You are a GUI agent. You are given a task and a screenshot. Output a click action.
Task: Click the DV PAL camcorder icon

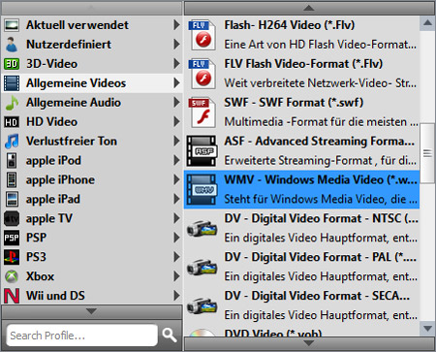click(202, 268)
